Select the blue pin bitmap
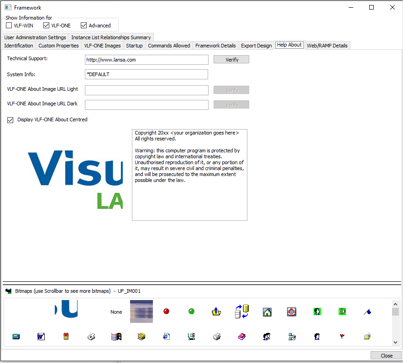Image resolution: width=403 pixels, height=363 pixels. (367, 312)
